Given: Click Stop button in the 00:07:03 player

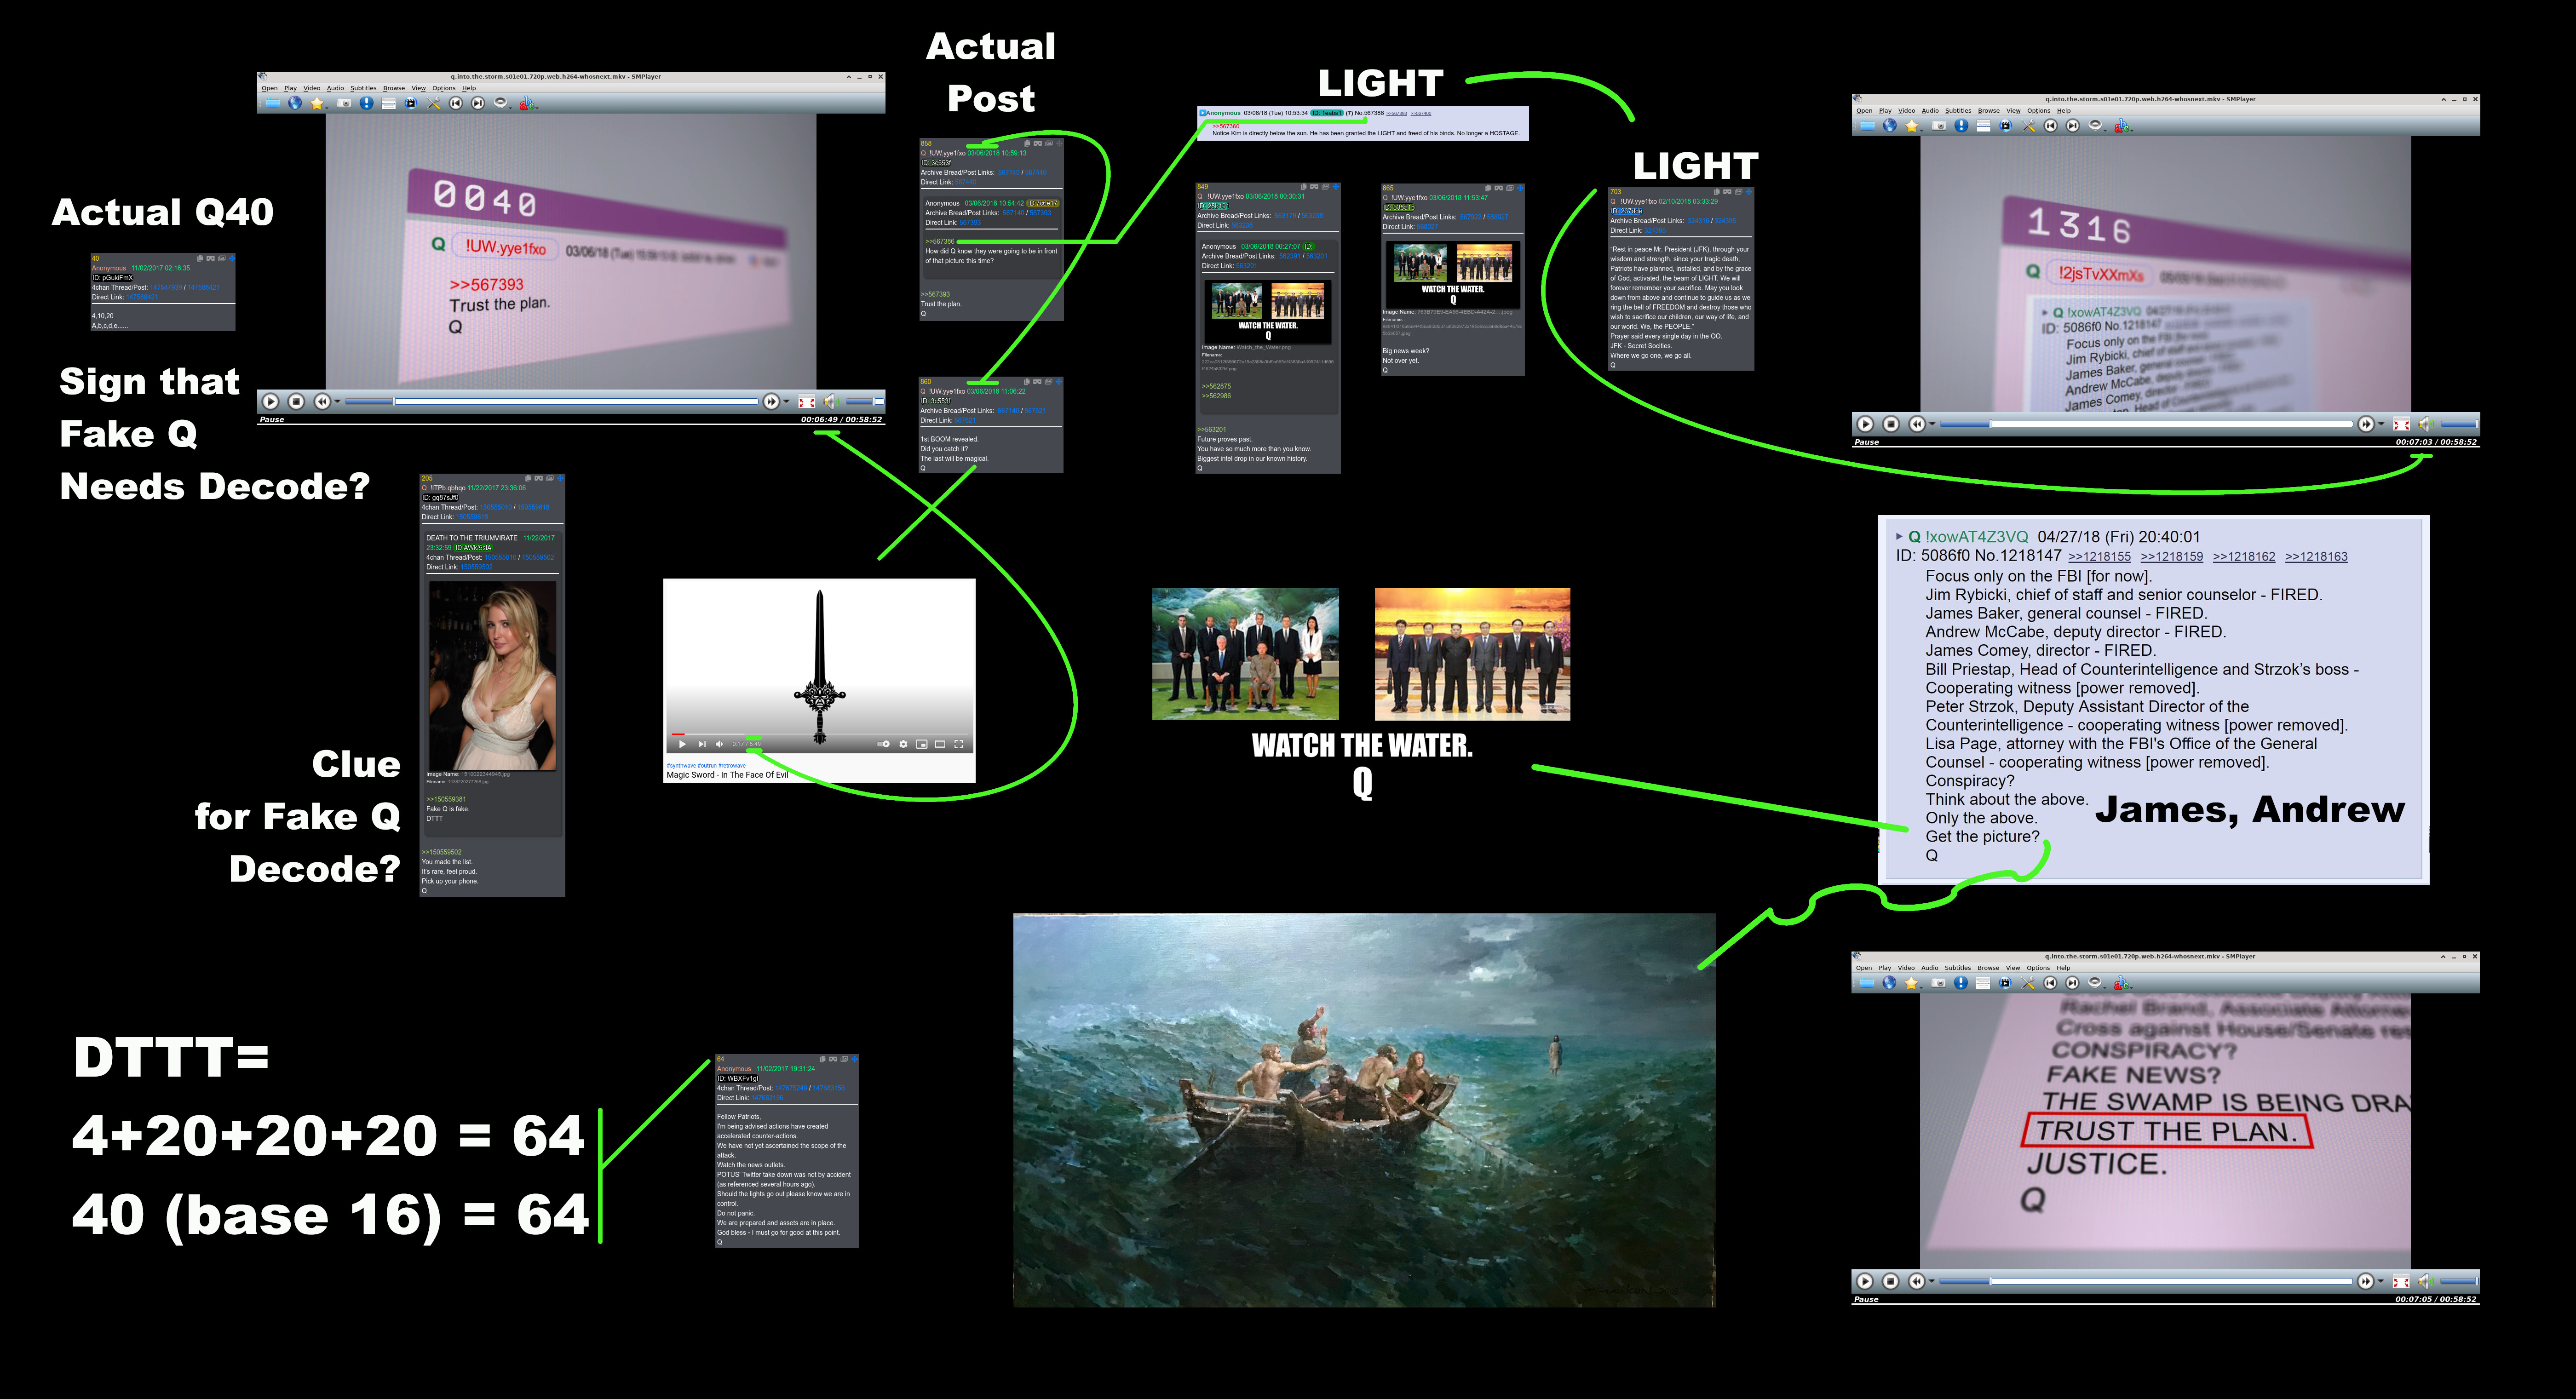Looking at the screenshot, I should click(1890, 424).
